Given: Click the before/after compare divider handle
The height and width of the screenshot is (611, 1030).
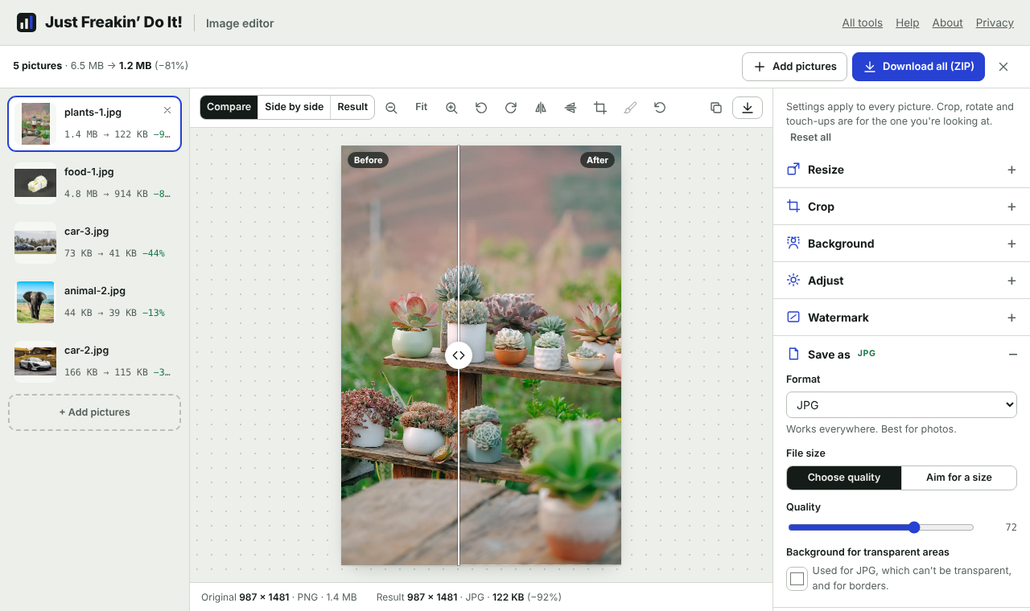Looking at the screenshot, I should point(459,355).
